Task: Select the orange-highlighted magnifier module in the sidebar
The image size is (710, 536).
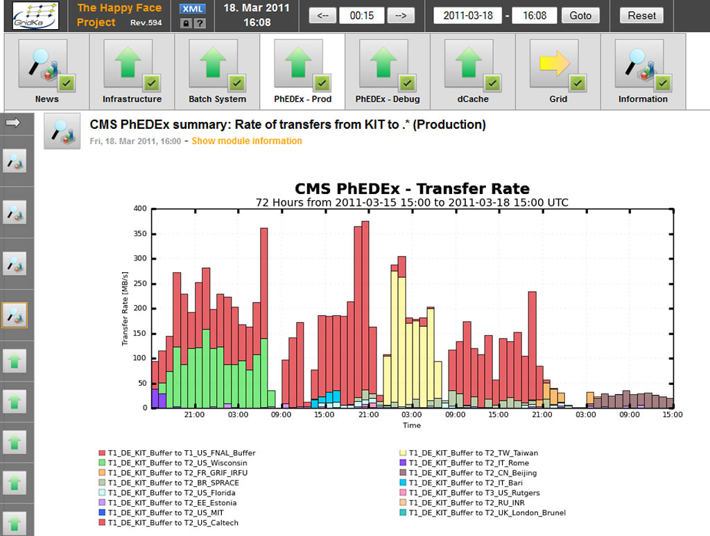Action: (15, 315)
